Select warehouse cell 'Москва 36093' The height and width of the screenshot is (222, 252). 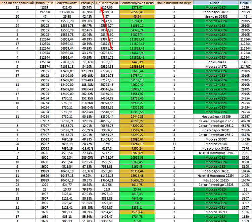tap(216, 212)
